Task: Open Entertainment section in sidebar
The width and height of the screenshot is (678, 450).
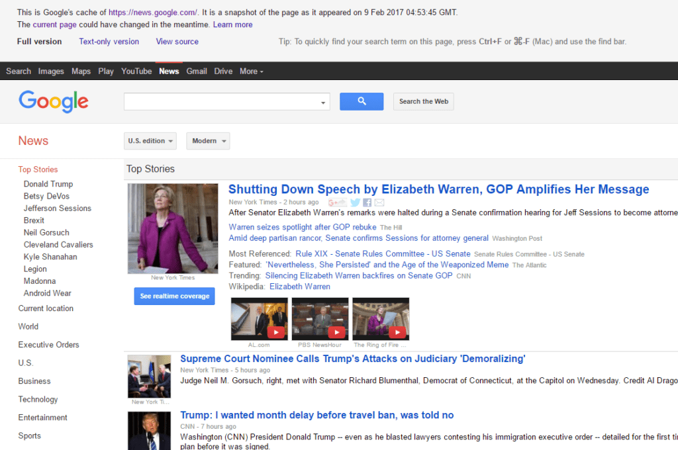Action: point(43,418)
